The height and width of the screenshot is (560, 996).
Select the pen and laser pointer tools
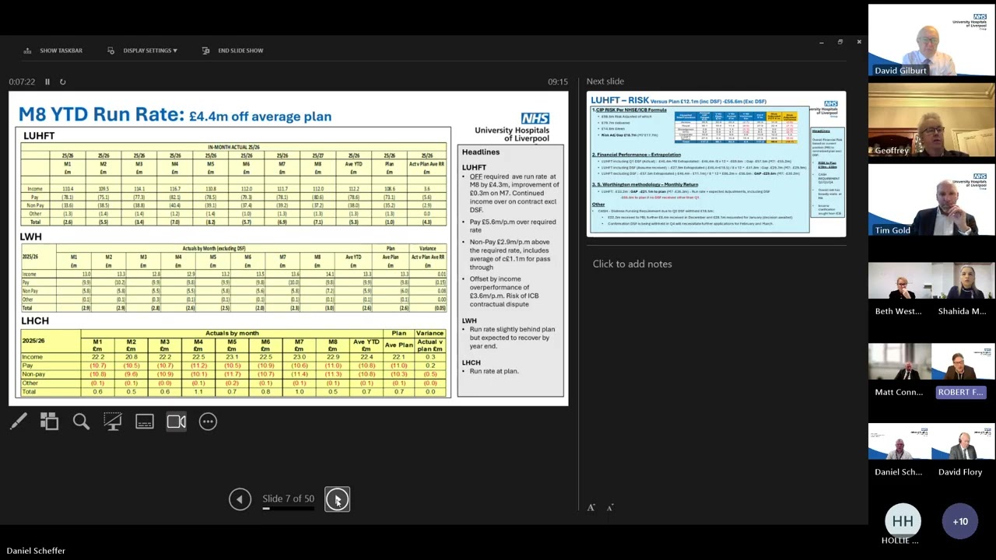(19, 422)
